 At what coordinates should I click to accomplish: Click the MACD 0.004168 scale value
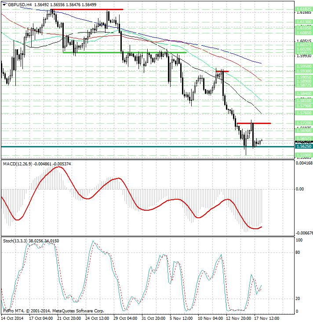304,163
